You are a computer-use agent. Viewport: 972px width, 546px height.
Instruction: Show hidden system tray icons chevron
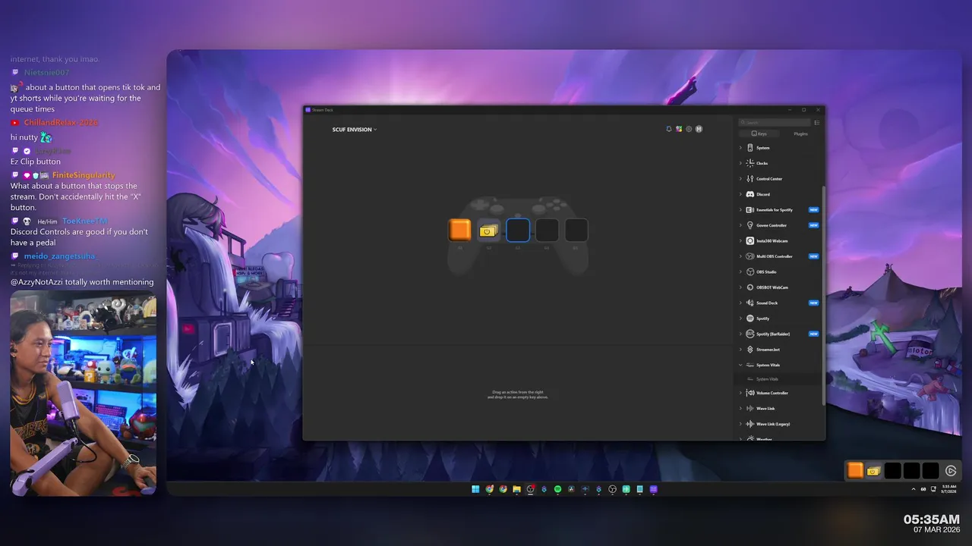(x=914, y=489)
